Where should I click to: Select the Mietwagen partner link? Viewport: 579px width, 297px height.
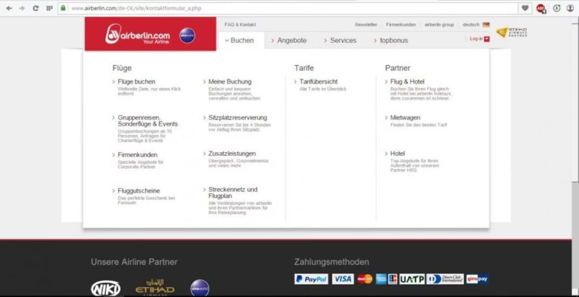[x=405, y=117]
